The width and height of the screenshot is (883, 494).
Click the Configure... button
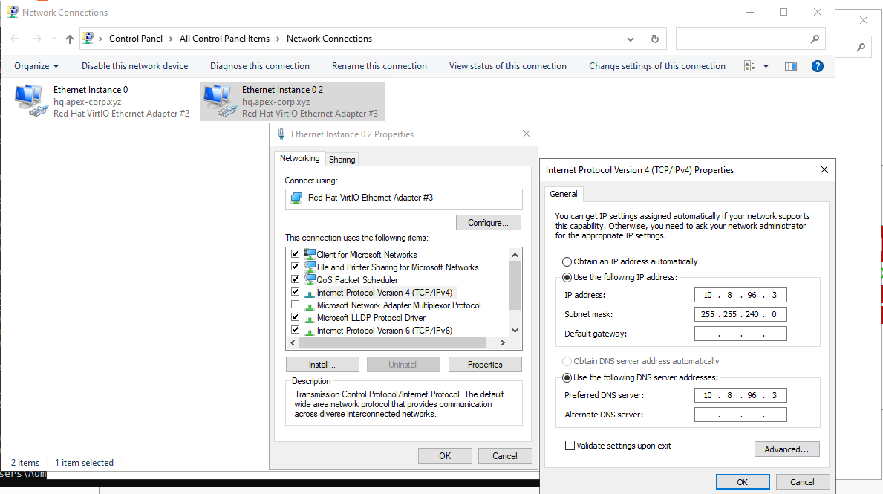pos(488,223)
